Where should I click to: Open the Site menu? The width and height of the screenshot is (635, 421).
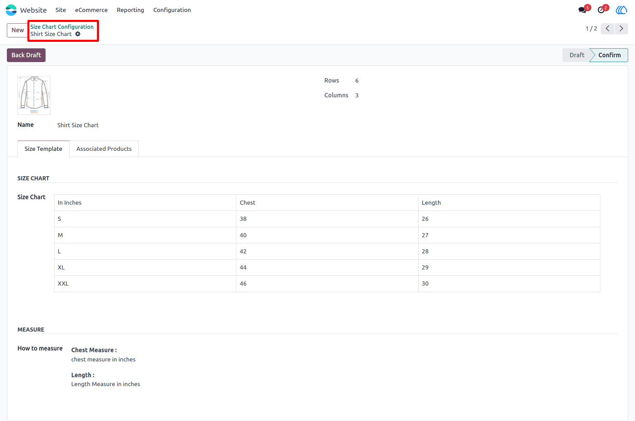click(61, 10)
